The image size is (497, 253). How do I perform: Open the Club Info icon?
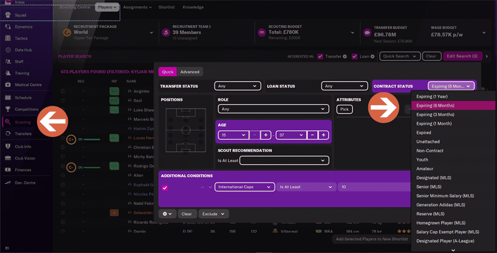click(8, 147)
